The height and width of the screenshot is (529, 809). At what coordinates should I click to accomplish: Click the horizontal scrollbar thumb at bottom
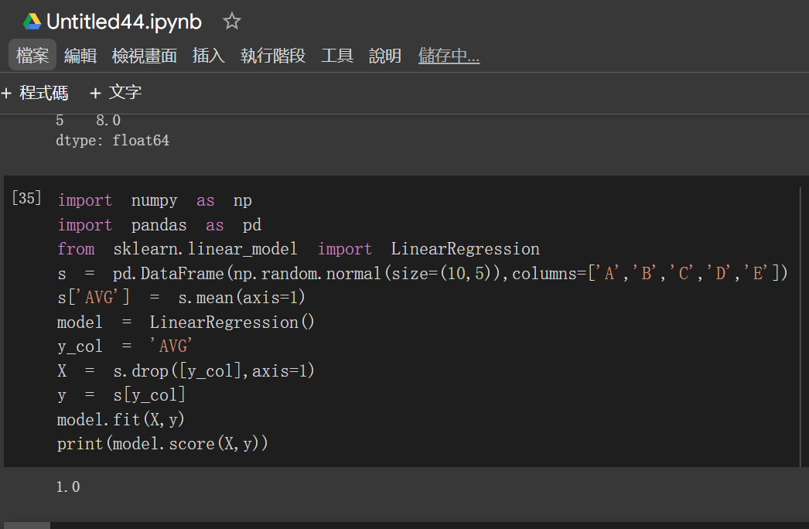pos(27,525)
